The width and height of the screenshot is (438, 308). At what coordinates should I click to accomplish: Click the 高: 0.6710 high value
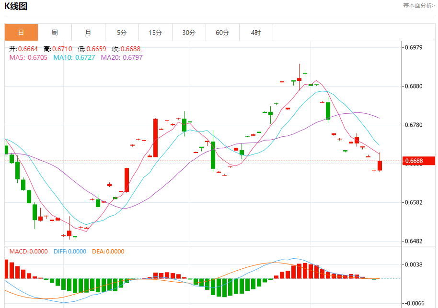(58, 49)
